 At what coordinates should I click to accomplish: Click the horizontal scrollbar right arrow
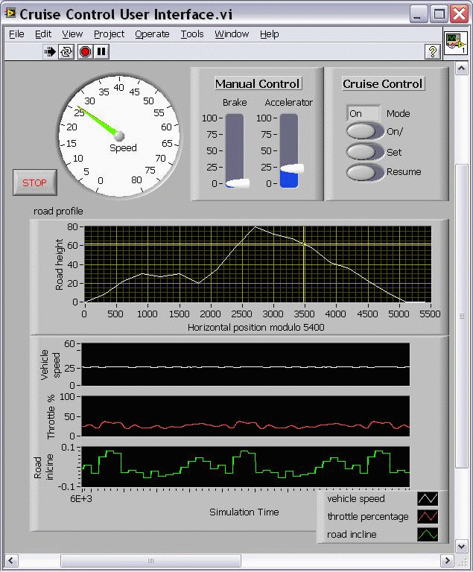tap(448, 560)
